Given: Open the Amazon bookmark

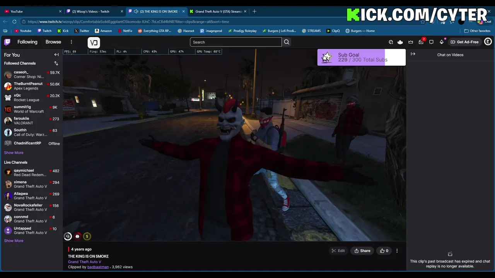Looking at the screenshot, I should 103,31.
